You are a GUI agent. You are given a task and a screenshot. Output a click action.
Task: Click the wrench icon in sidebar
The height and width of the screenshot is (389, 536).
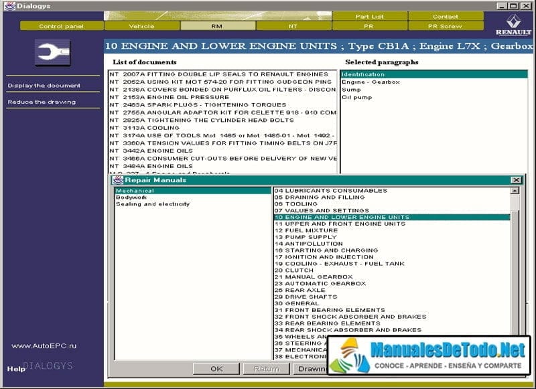pos(53,52)
